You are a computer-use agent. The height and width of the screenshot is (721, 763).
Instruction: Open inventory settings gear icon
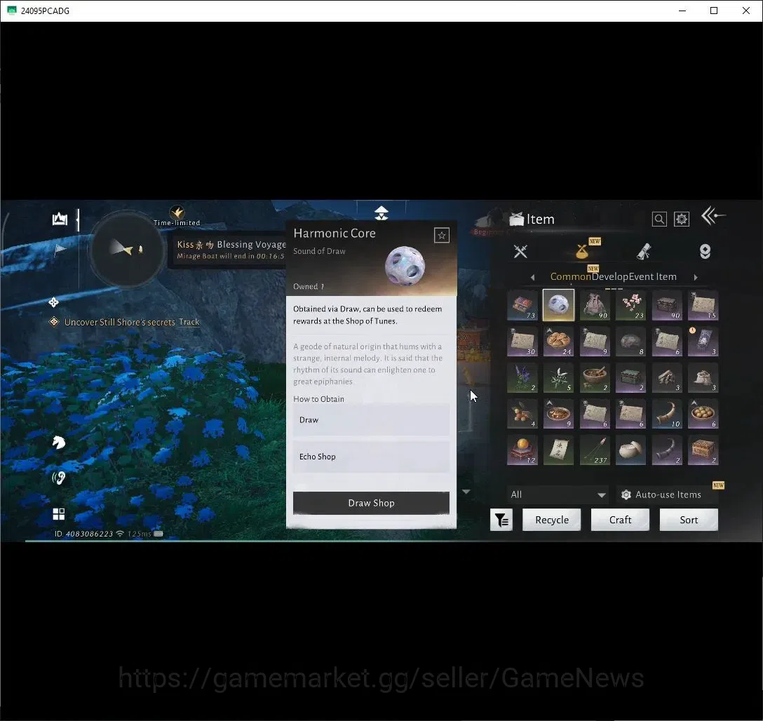(681, 219)
